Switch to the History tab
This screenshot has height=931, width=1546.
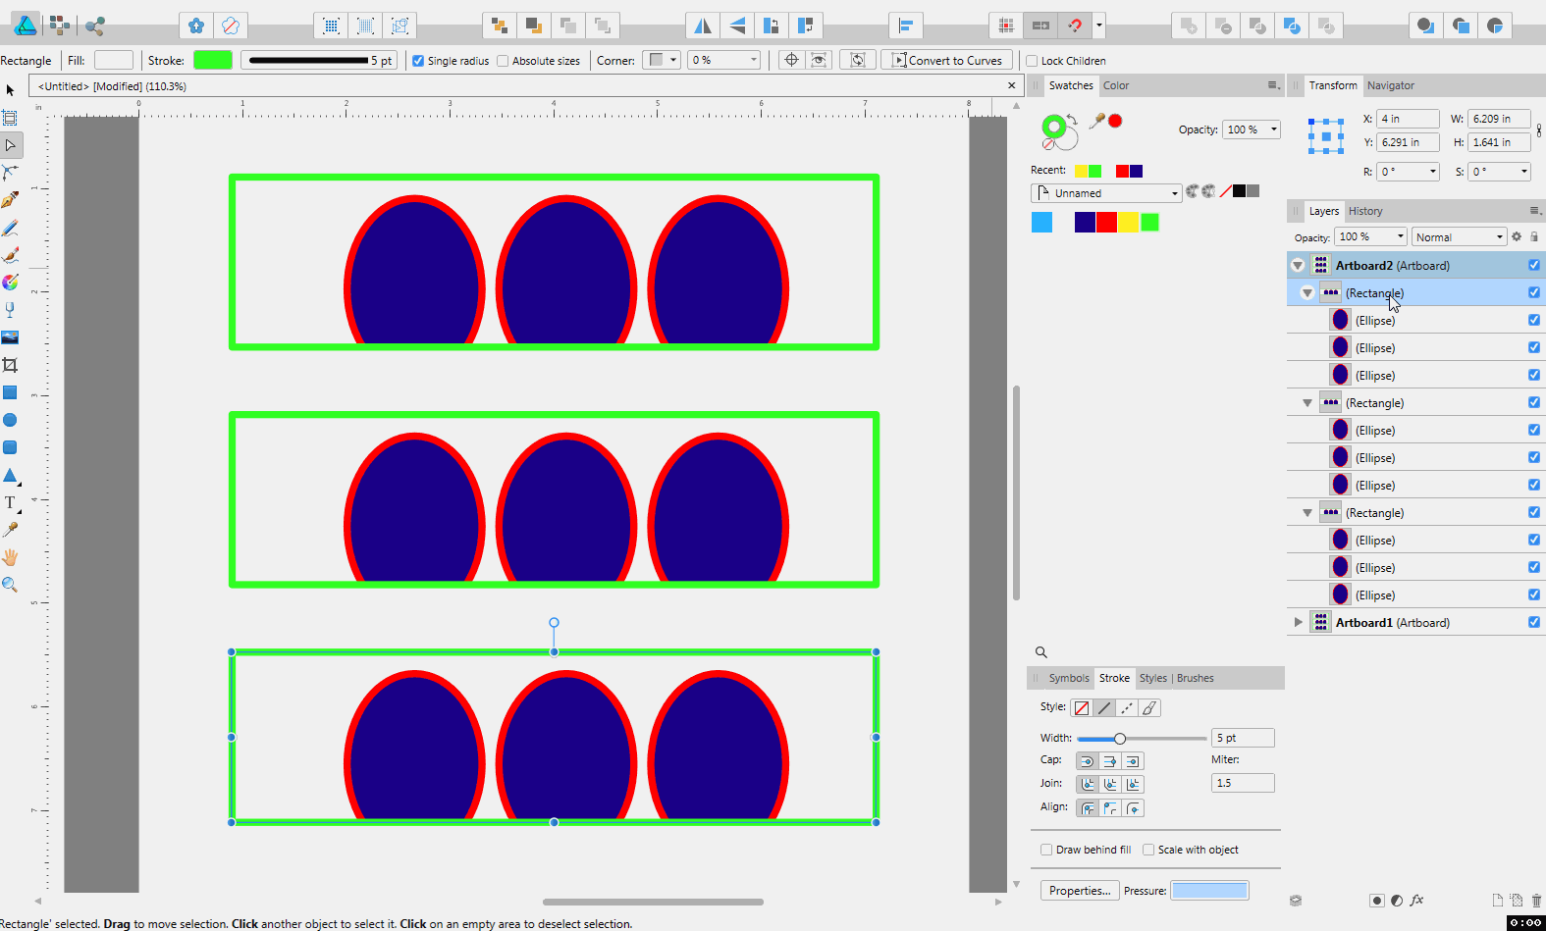[1365, 211]
